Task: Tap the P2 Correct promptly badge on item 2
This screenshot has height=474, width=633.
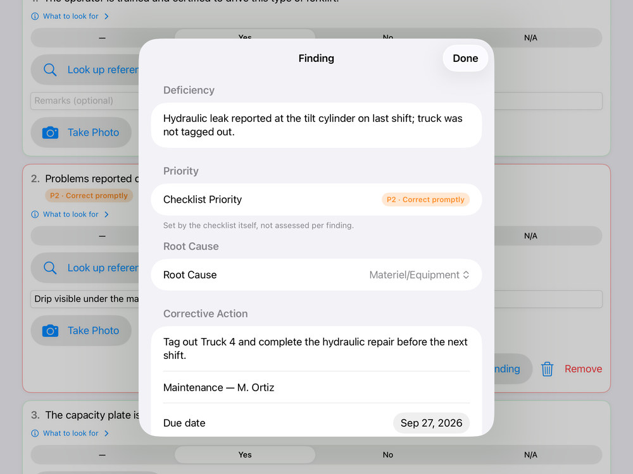Action: (x=89, y=195)
